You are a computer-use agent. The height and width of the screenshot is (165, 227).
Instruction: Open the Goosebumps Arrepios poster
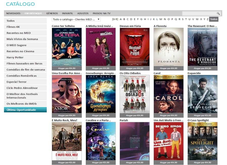[x=101, y=94]
